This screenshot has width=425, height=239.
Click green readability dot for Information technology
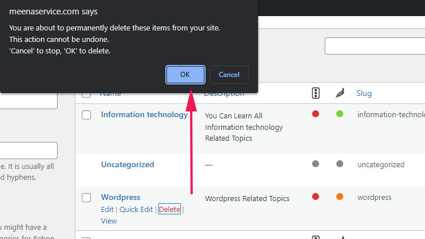340,114
